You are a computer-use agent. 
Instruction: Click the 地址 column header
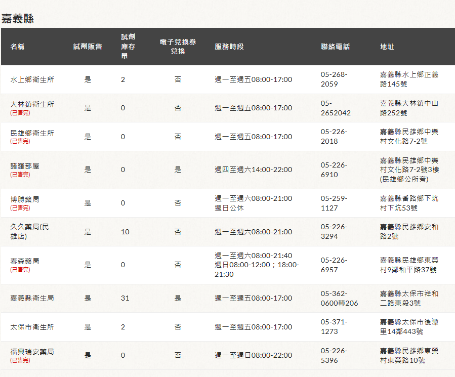[387, 47]
